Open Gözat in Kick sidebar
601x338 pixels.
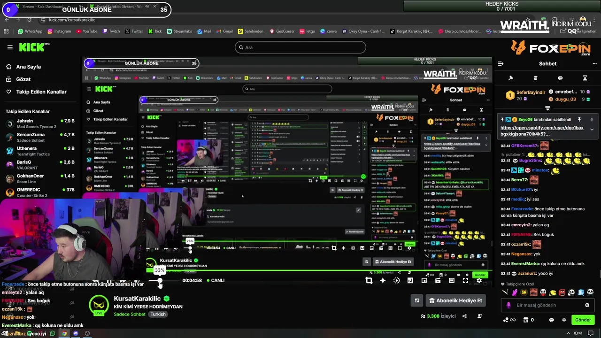click(x=23, y=79)
